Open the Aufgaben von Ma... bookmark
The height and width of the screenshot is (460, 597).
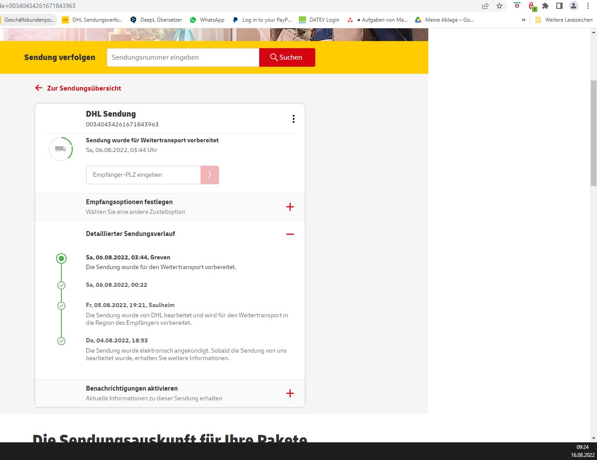(x=377, y=20)
